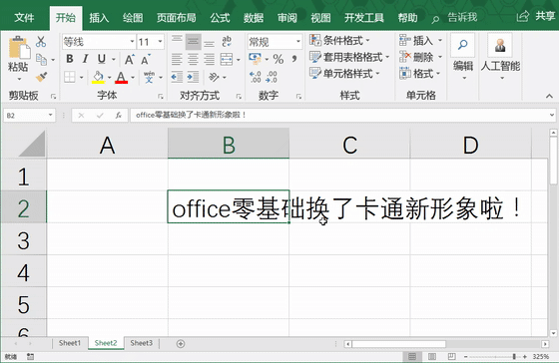The width and height of the screenshot is (559, 363).
Task: Click the Copy icon in clipboard group
Action: [x=41, y=60]
